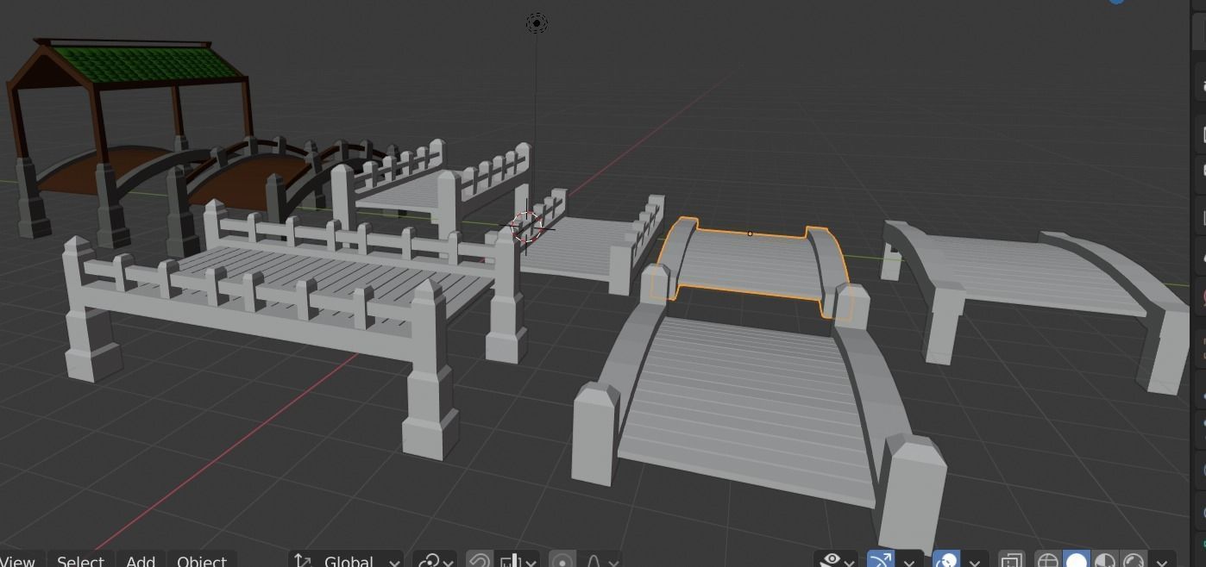Switch to material preview shading

[1105, 560]
